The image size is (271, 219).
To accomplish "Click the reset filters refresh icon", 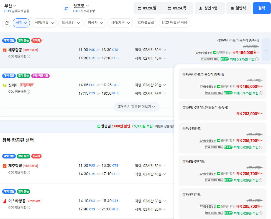I will click(x=7, y=23).
